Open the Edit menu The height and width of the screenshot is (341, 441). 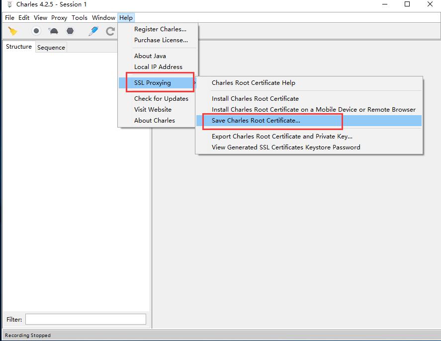pyautogui.click(x=24, y=18)
